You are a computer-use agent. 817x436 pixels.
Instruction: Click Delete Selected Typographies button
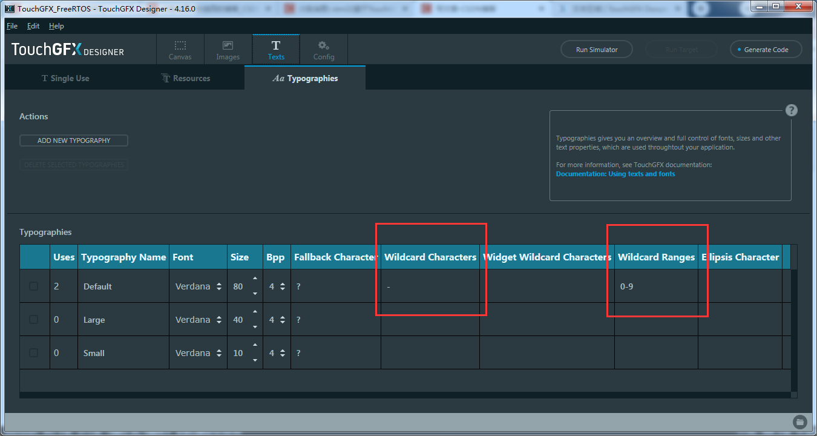click(74, 165)
